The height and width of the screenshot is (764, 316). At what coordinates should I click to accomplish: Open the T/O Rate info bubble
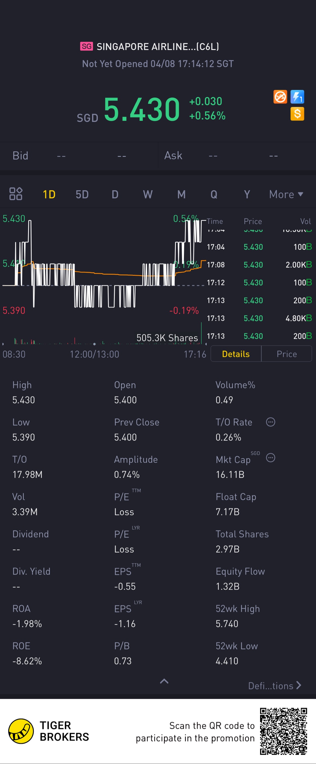pyautogui.click(x=271, y=422)
